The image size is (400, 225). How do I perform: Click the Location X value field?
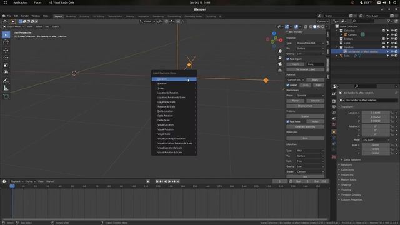376,112
